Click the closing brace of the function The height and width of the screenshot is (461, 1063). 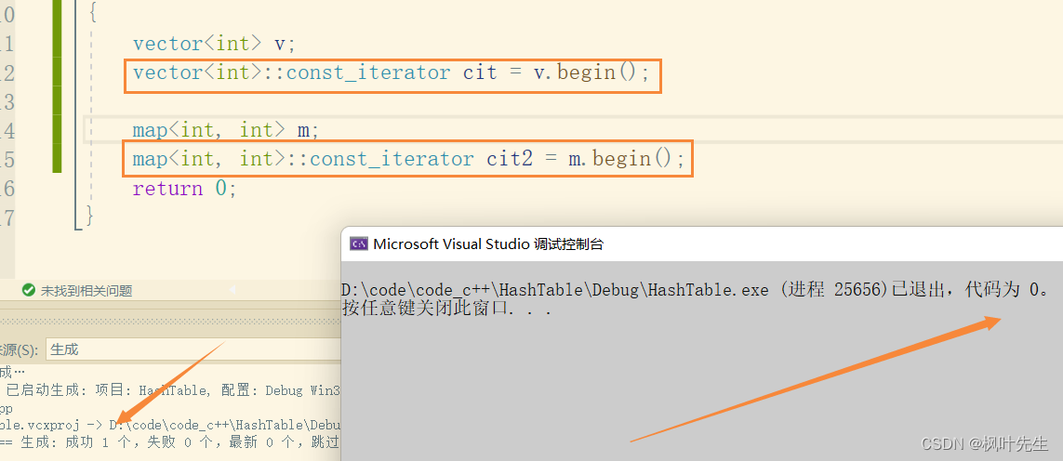coord(89,217)
